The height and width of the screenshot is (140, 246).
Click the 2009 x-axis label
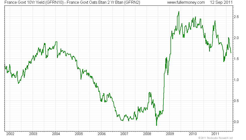[x=170, y=134]
